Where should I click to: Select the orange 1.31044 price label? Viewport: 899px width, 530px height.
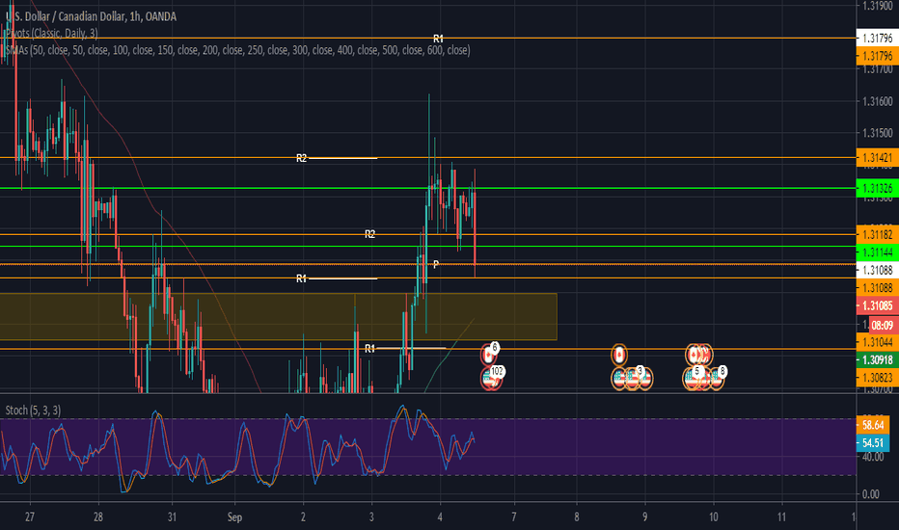(x=877, y=342)
